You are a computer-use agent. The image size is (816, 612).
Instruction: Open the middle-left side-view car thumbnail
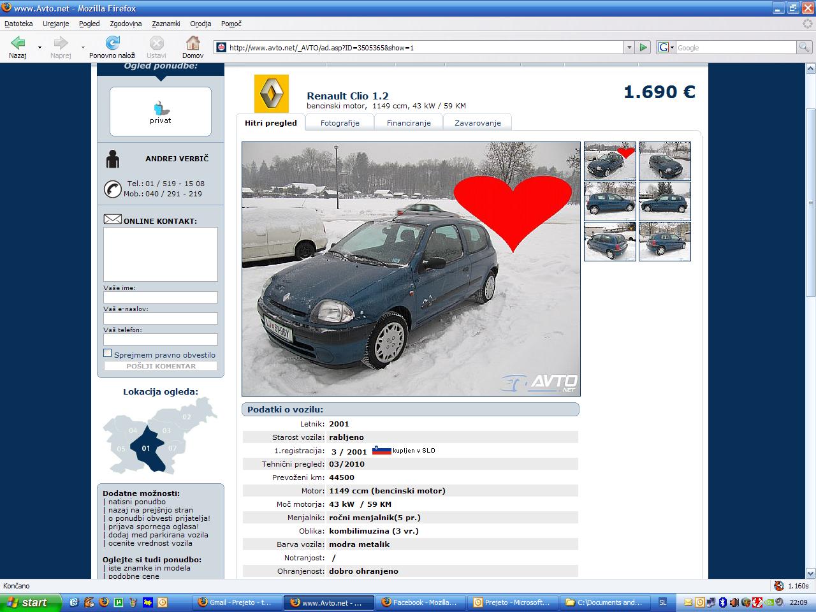pos(610,201)
